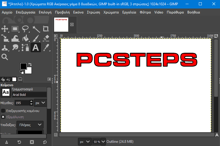Open the status bar unit px dropdown

(85, 142)
